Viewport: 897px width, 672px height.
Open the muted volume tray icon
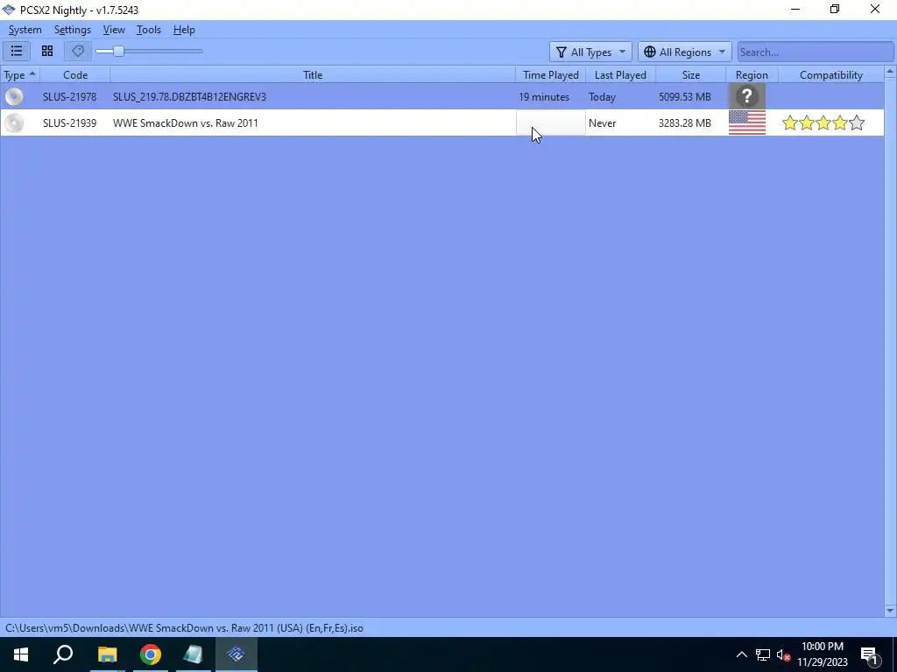click(x=783, y=654)
